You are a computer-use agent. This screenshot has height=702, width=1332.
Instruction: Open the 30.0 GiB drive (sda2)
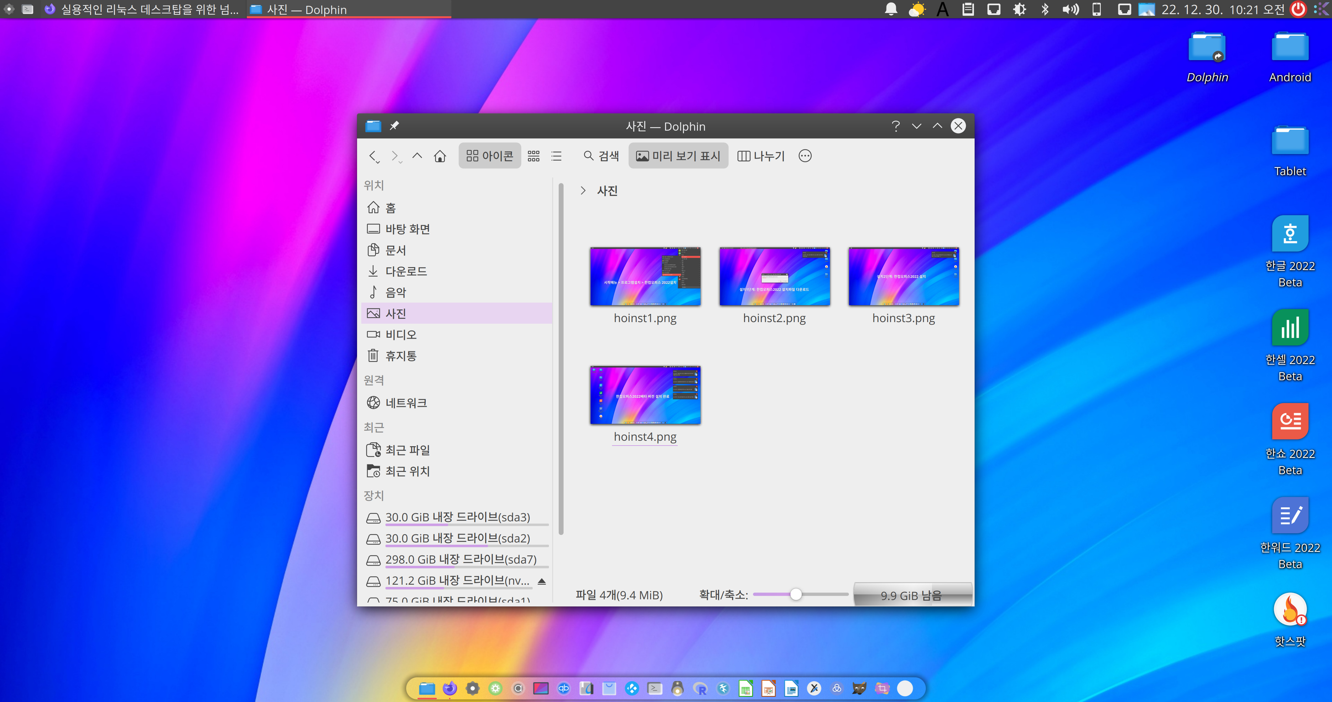[x=457, y=539]
